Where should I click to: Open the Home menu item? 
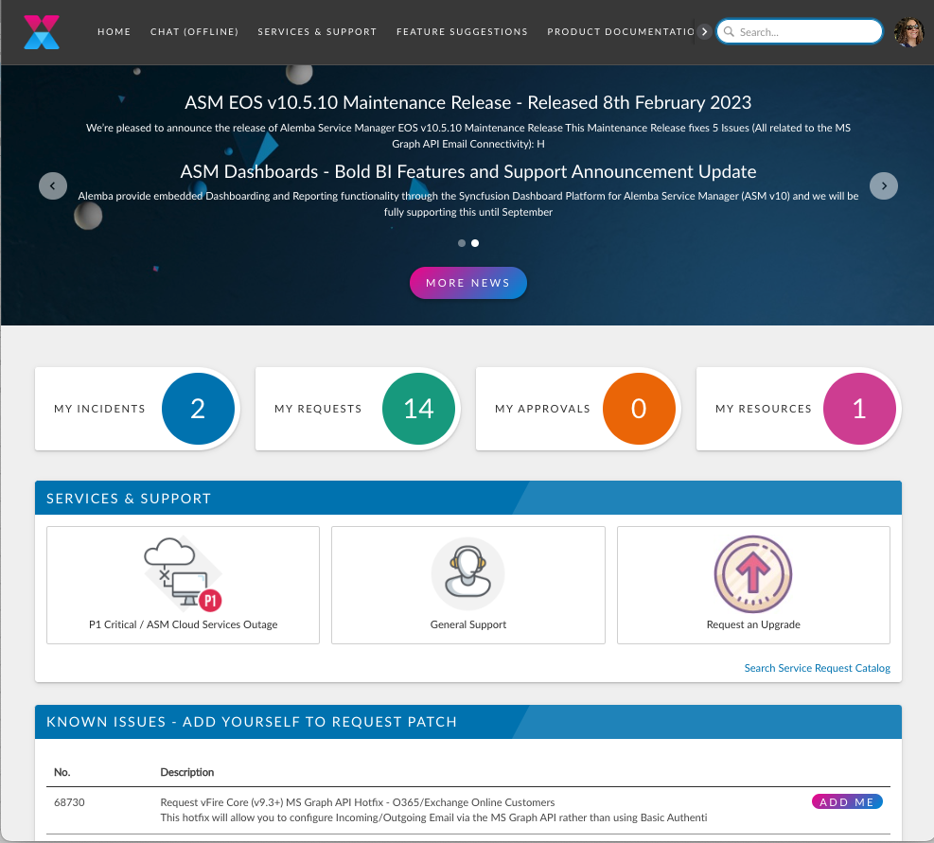point(114,32)
